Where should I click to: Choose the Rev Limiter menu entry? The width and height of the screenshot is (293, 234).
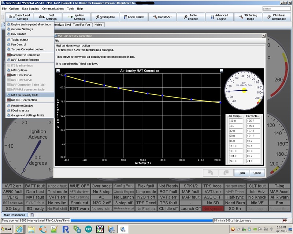19,34
